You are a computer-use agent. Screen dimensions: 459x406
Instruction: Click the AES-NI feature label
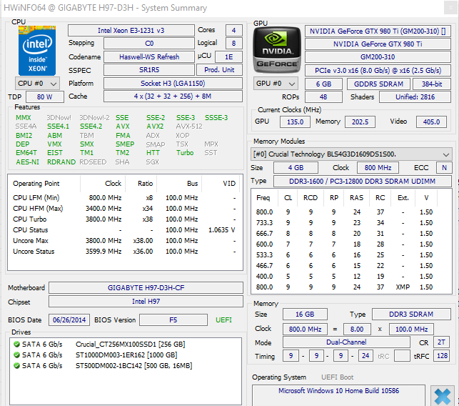28,162
